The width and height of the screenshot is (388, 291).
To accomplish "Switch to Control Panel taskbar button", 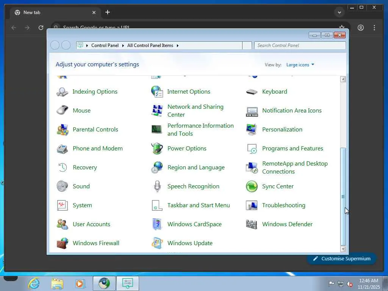I will tap(127, 283).
